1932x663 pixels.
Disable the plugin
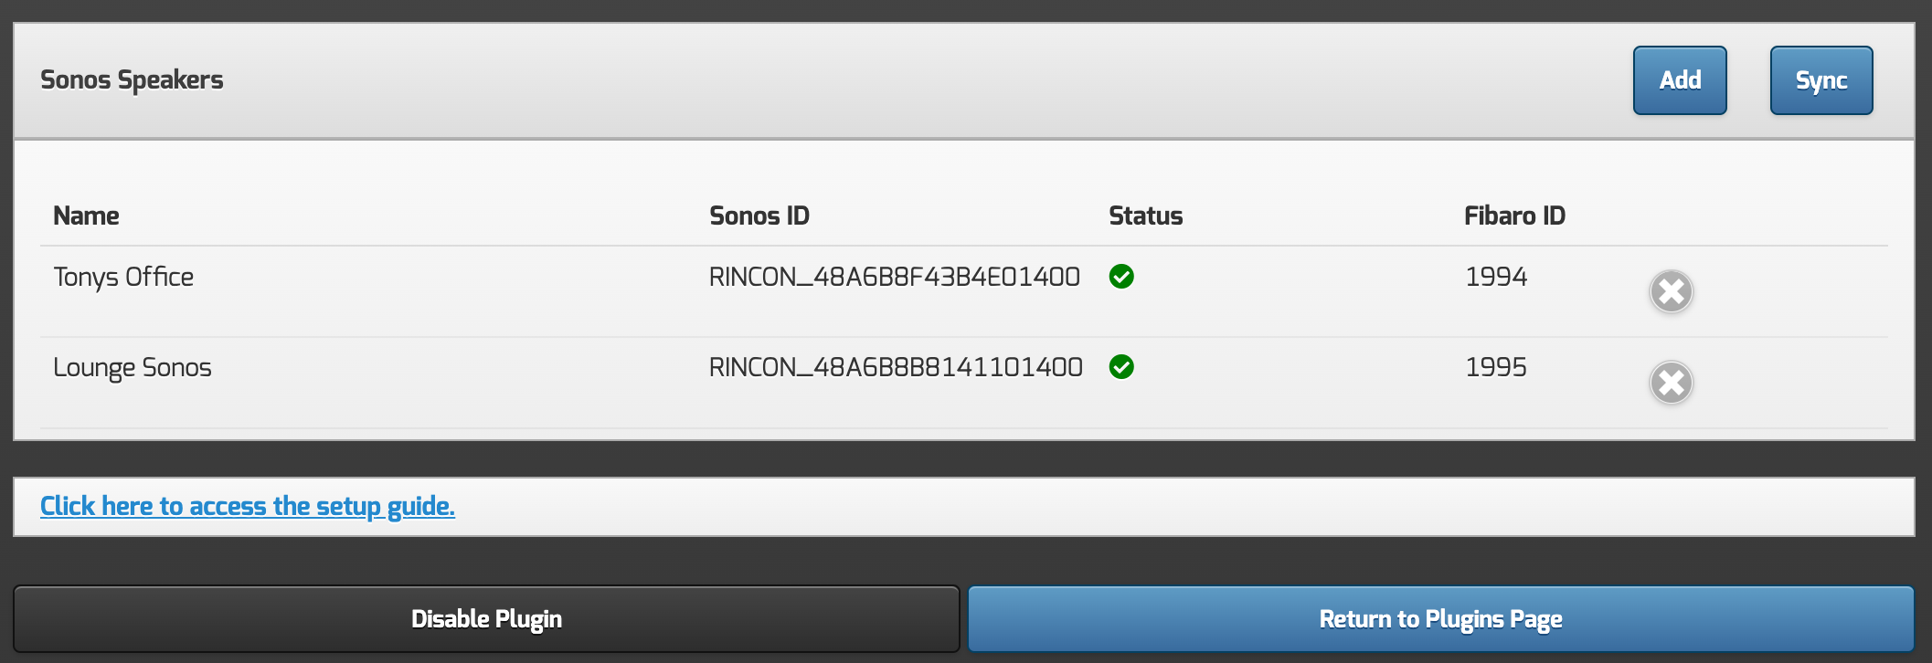(486, 619)
